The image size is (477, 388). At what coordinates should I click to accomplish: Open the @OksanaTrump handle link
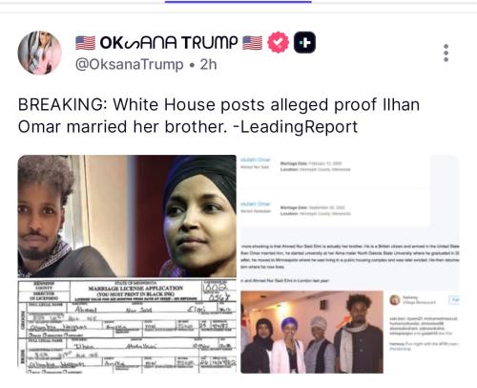(130, 64)
